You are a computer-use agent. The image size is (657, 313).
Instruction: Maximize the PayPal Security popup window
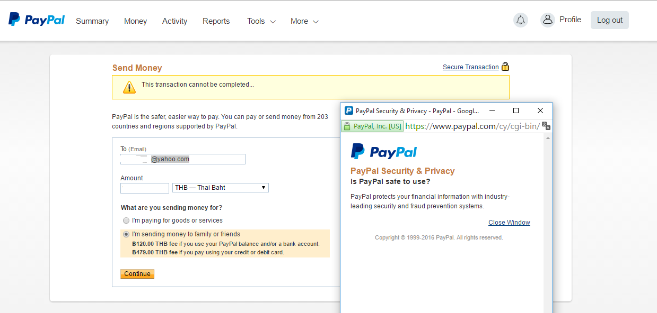pyautogui.click(x=516, y=111)
